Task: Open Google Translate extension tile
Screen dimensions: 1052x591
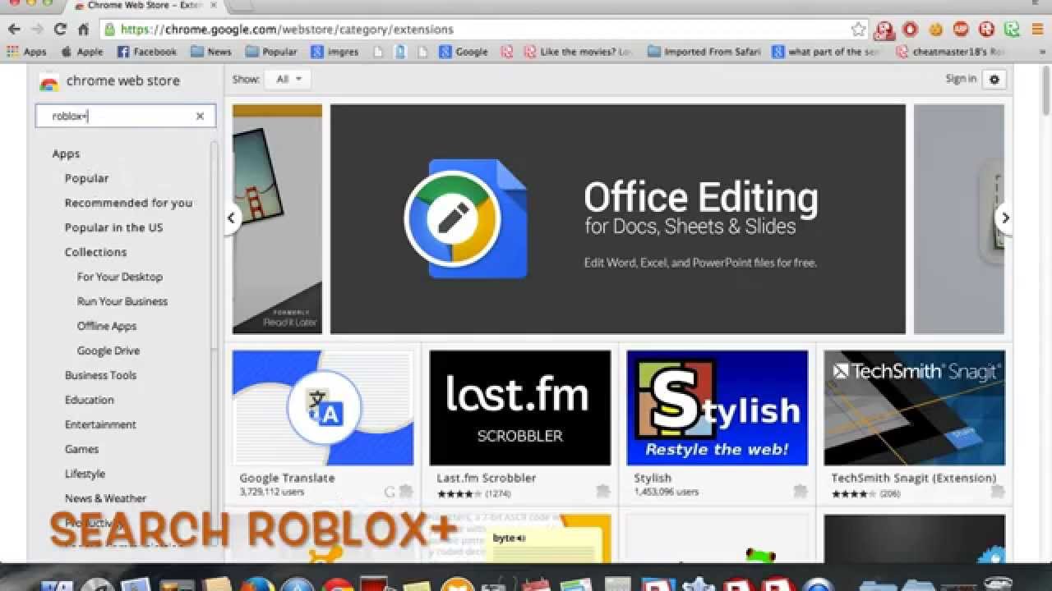Action: [323, 424]
